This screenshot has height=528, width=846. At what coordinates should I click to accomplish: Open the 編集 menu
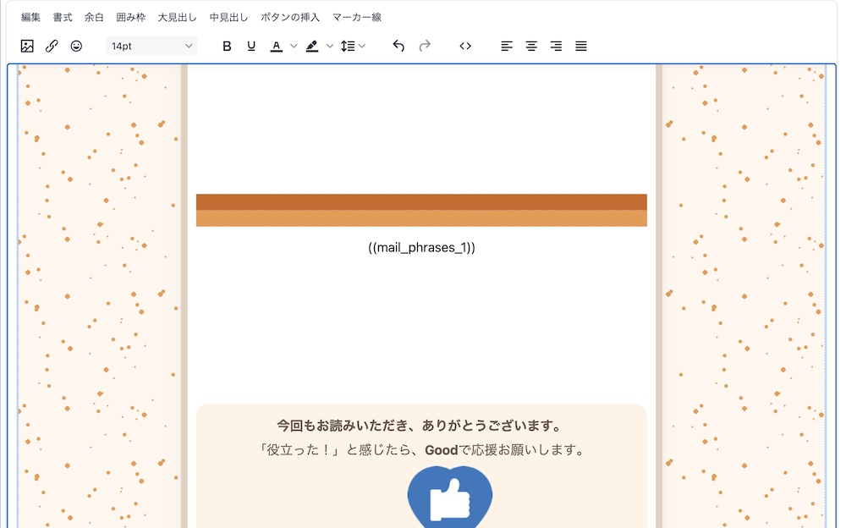coord(30,17)
